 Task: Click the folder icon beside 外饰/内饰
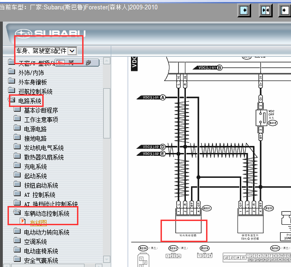click(x=12, y=71)
